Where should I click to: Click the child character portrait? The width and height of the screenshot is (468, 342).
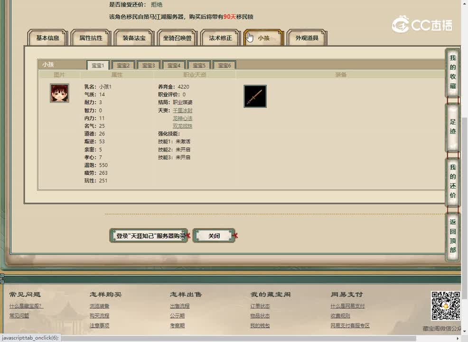point(59,93)
